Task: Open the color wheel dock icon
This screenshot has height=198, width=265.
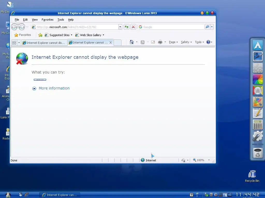Action: pyautogui.click(x=257, y=79)
